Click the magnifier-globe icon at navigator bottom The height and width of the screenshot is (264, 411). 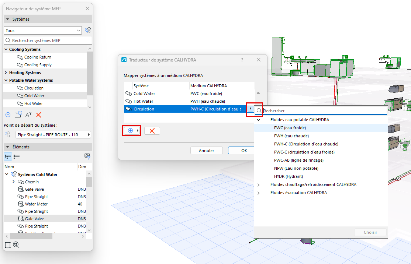16,245
